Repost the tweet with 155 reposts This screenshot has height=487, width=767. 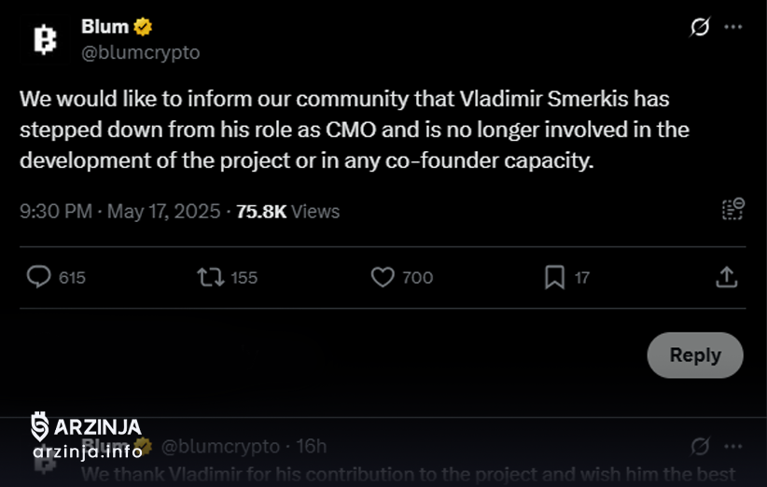point(211,277)
